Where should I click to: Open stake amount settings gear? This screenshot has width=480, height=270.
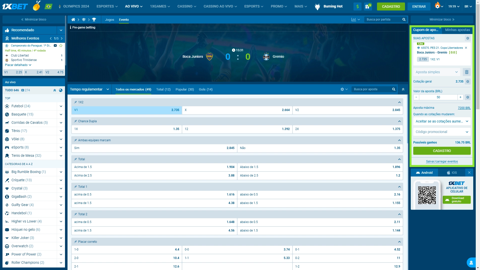(468, 97)
